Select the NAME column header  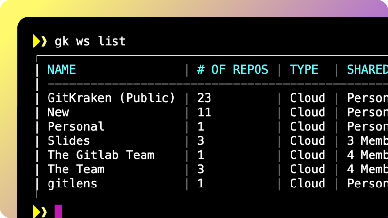(x=62, y=70)
